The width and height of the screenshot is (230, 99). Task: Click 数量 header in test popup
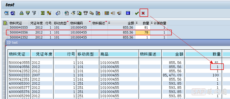pos(203,54)
